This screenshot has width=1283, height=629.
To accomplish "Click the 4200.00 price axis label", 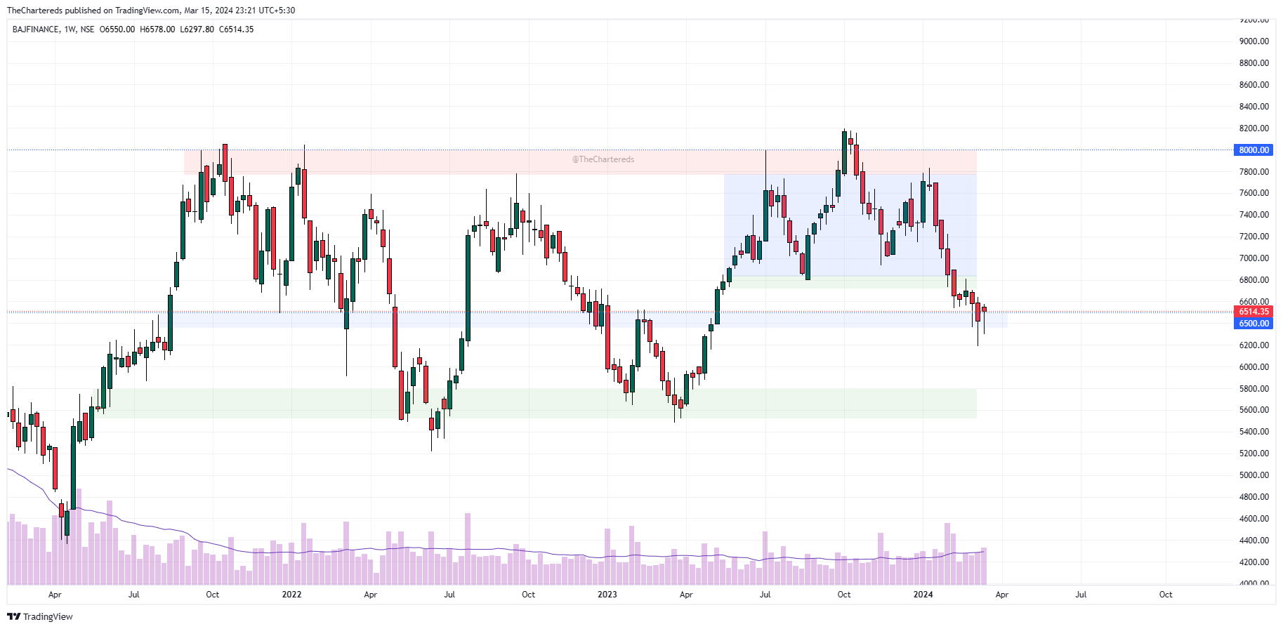I will pyautogui.click(x=1254, y=562).
